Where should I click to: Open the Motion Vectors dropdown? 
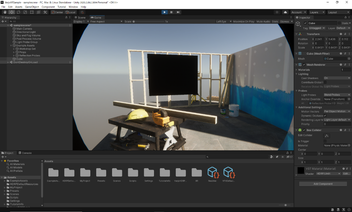[337, 112]
